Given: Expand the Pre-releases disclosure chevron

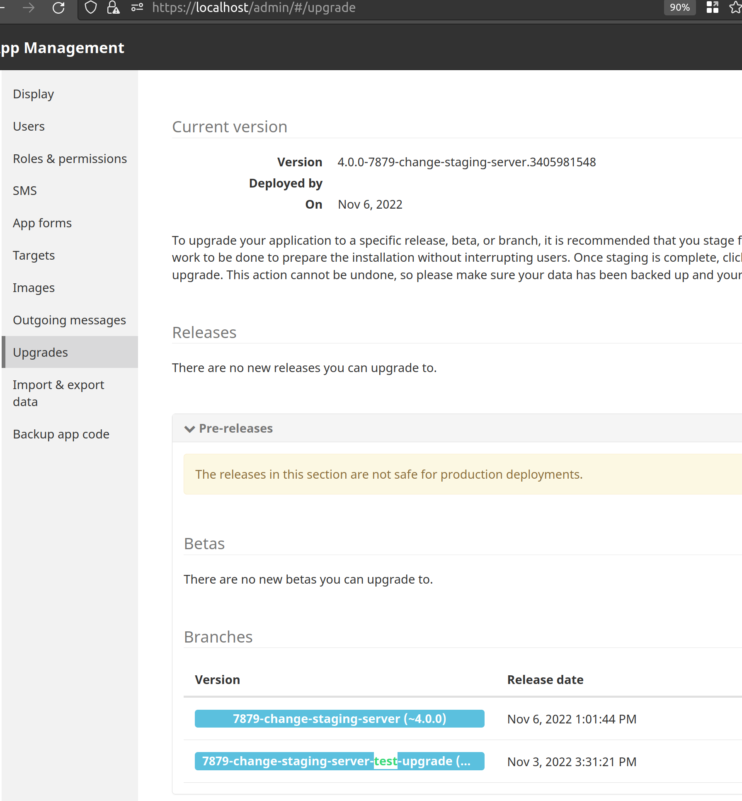Looking at the screenshot, I should point(190,429).
